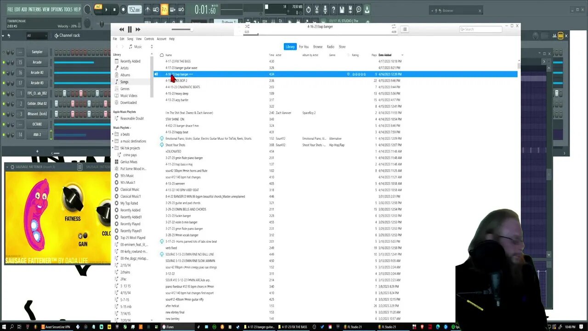588x331 pixels.
Task: Pause playback in iTunes
Action: [130, 29]
